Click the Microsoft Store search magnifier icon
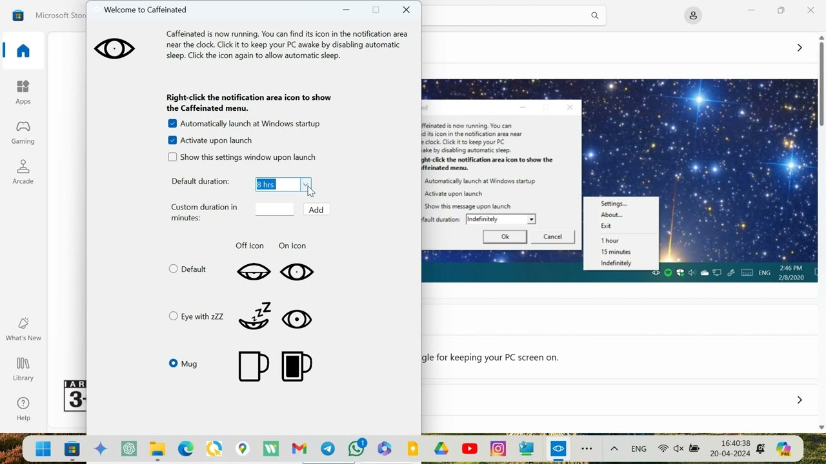Image resolution: width=826 pixels, height=464 pixels. click(595, 15)
